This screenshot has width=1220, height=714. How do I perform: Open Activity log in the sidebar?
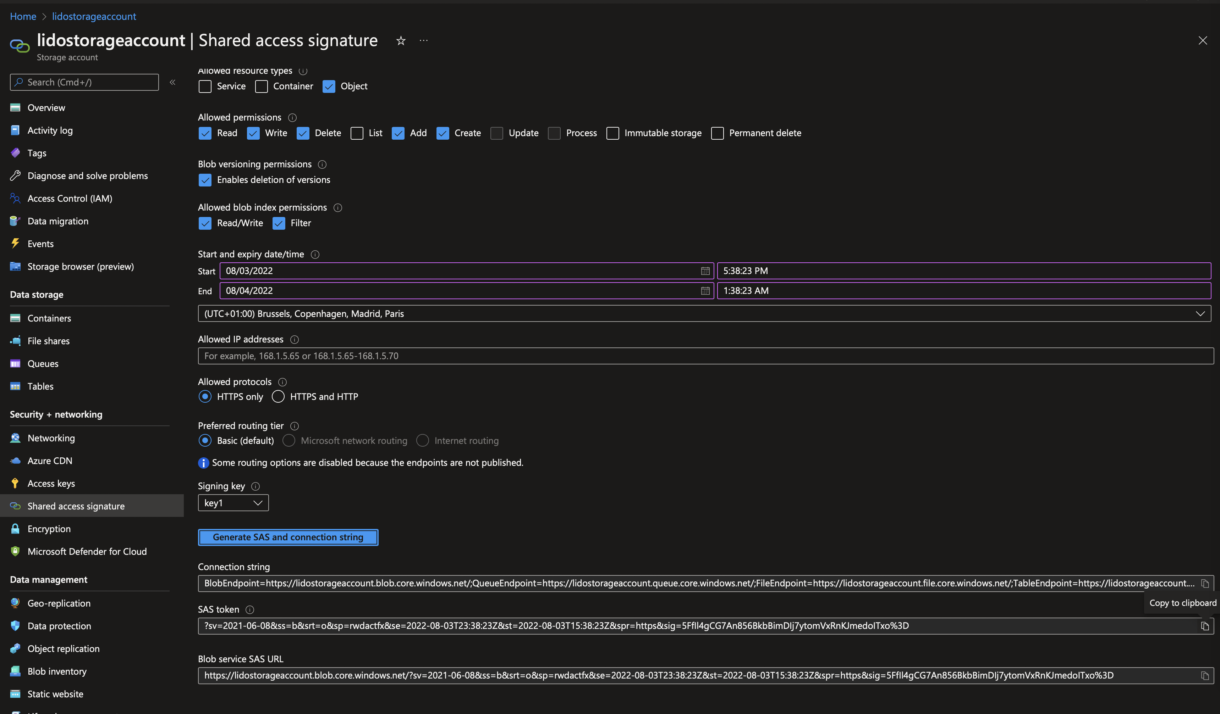click(x=50, y=130)
